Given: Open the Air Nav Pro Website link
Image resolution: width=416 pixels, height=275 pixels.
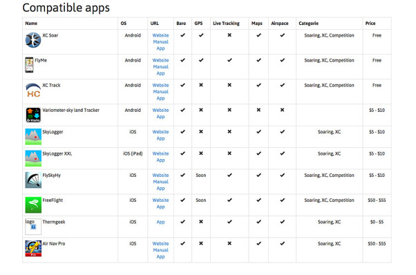Looking at the screenshot, I should tap(160, 243).
